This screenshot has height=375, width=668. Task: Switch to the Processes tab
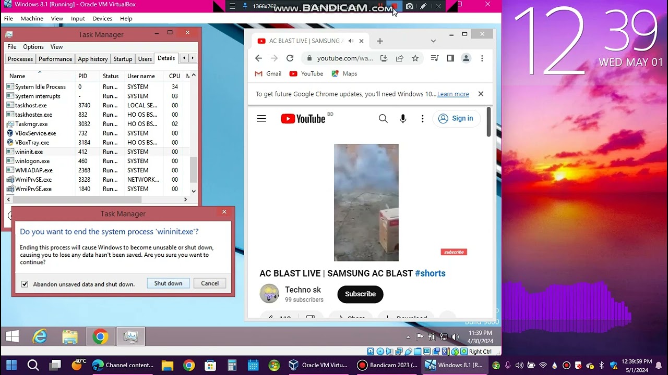pos(20,59)
